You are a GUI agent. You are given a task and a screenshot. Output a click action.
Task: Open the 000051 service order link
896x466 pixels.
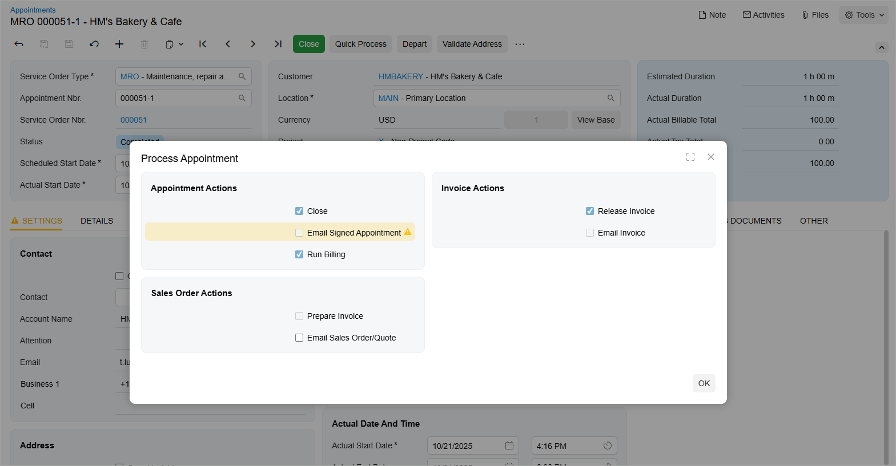(134, 120)
